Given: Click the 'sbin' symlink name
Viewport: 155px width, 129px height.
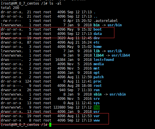Looking at the screenshot, I should (x=98, y=94).
